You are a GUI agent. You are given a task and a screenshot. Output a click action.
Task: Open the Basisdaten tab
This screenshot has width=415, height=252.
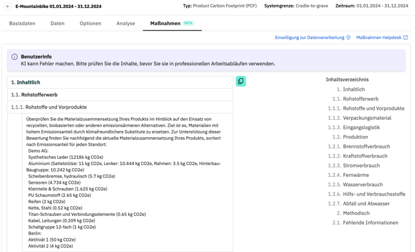pos(22,24)
